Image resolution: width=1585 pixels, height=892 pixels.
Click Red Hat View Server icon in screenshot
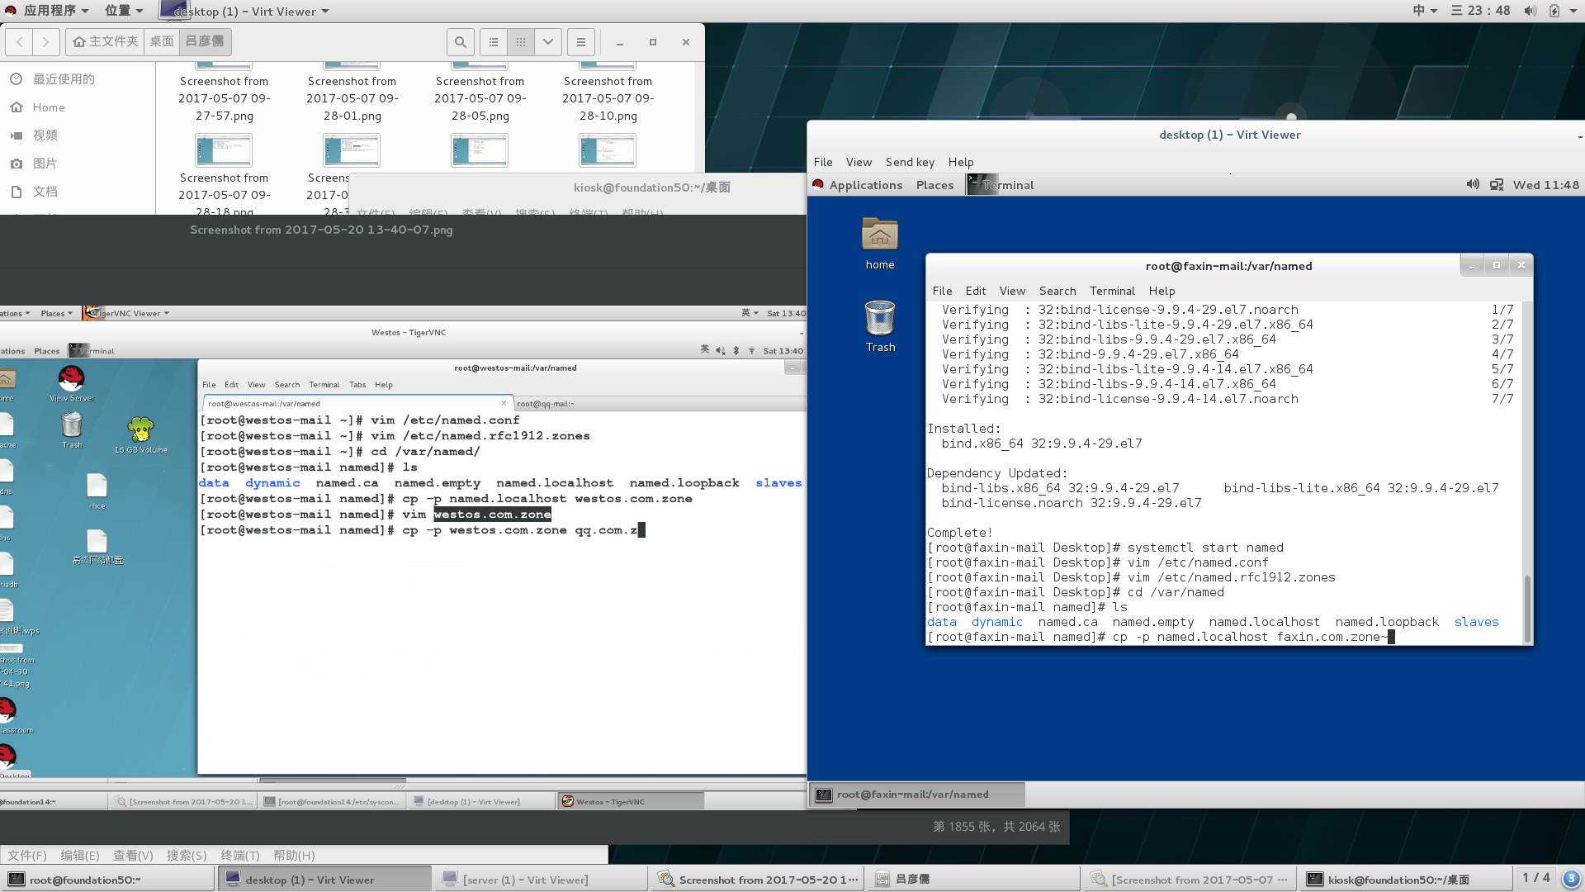[72, 383]
